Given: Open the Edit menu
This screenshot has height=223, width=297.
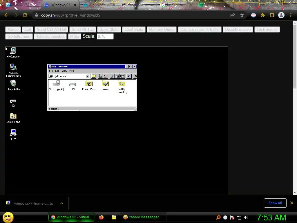Looking at the screenshot, I should tap(57, 71).
